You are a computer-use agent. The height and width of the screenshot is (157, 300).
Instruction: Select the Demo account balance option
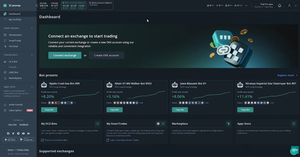(100, 5)
